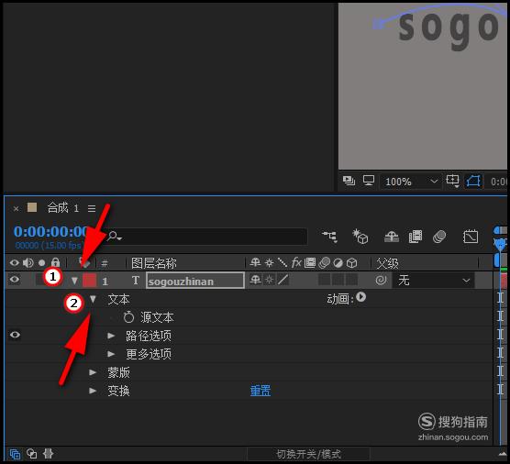The image size is (510, 464).
Task: Toggle shy switch on sogouzhinan layer
Action: click(x=255, y=280)
